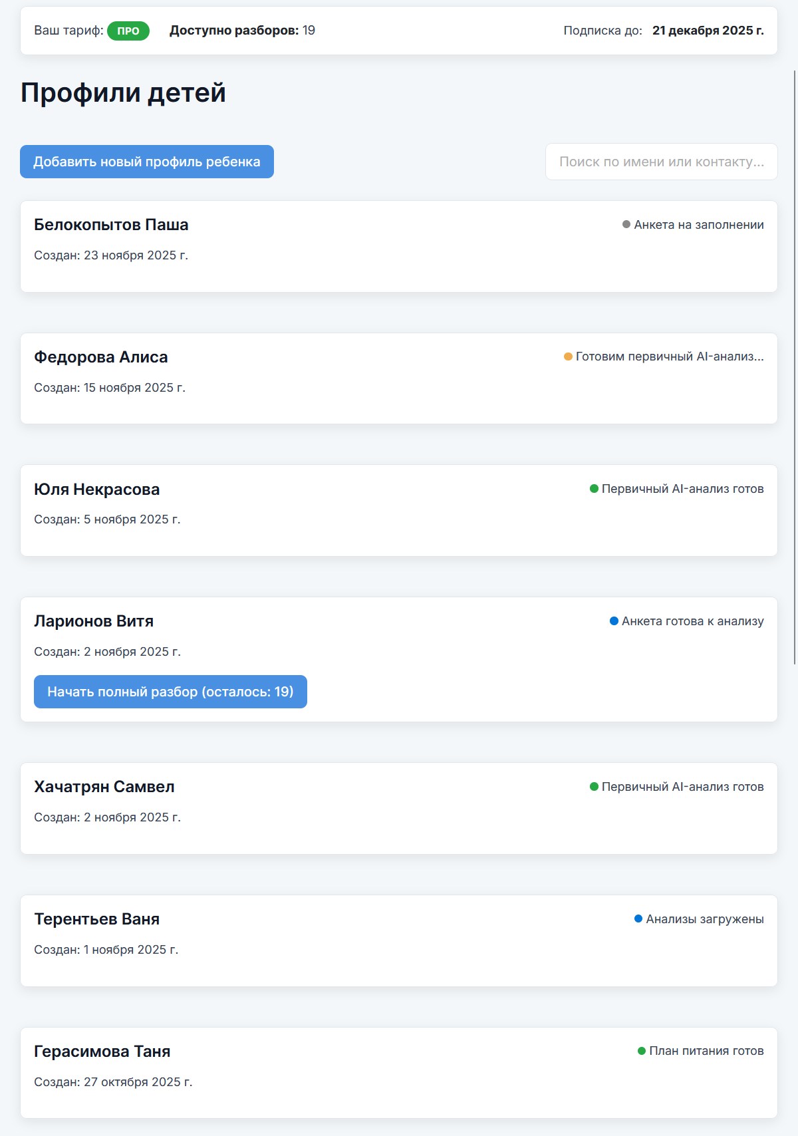Click the page vertical scrollbar

(794, 366)
